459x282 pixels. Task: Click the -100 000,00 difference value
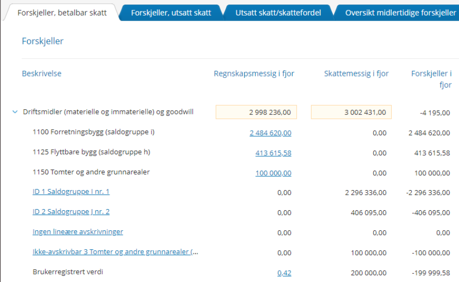click(x=431, y=253)
